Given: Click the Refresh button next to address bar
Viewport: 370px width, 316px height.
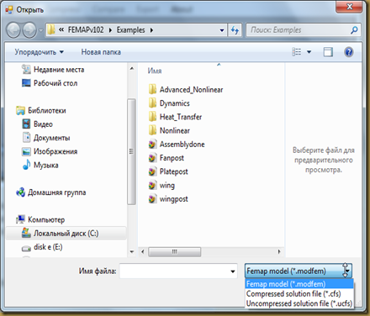Looking at the screenshot, I should pos(235,30).
